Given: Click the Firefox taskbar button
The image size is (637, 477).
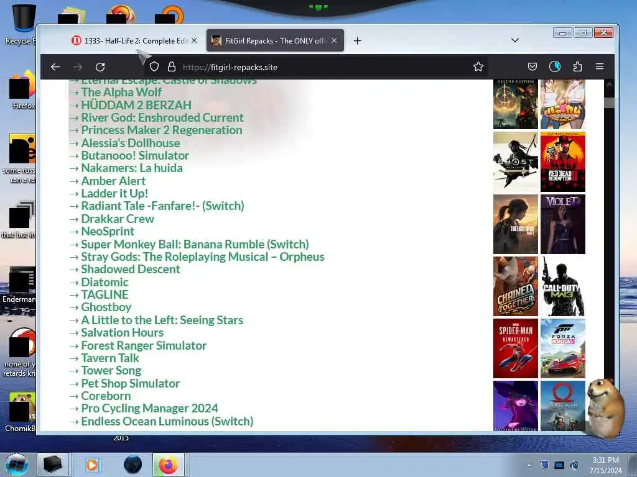Looking at the screenshot, I should [x=169, y=465].
